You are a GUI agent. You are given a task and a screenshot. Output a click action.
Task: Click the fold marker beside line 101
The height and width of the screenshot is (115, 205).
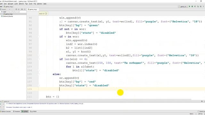(38, 59)
